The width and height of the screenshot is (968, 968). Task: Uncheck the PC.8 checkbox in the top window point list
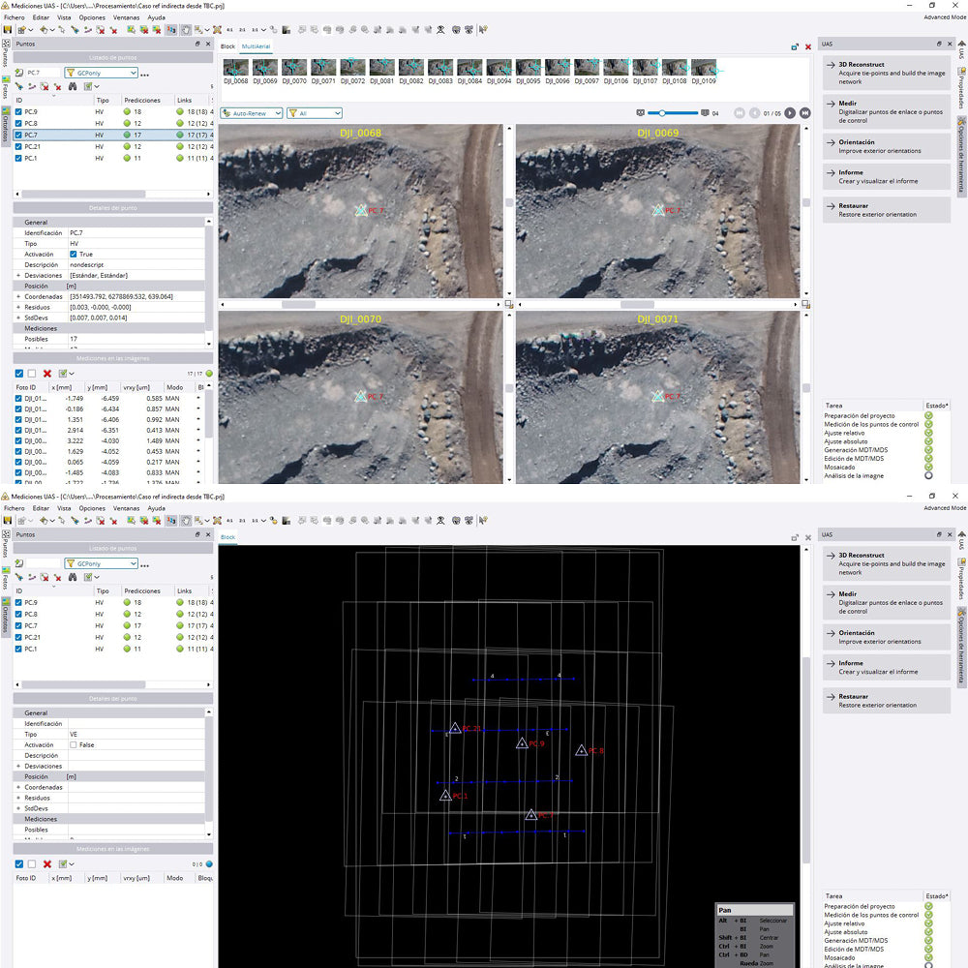[x=18, y=124]
